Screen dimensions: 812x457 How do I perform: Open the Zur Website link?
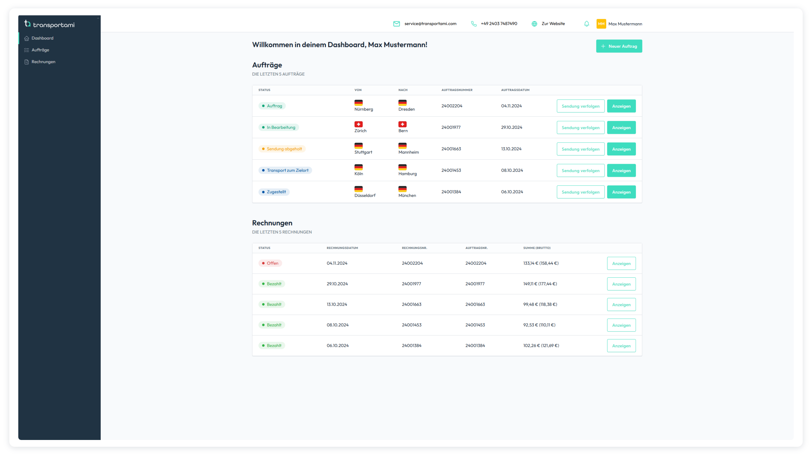(x=553, y=24)
